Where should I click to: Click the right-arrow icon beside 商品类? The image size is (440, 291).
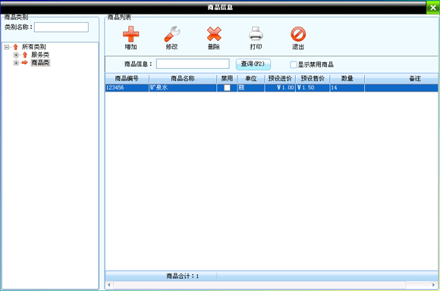25,62
